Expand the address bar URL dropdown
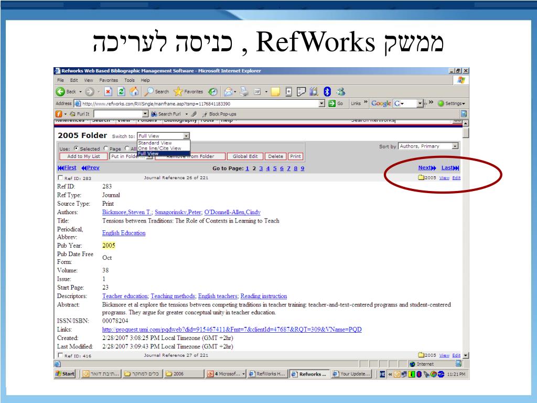Screen dimensions: 537x403 click(x=321, y=103)
